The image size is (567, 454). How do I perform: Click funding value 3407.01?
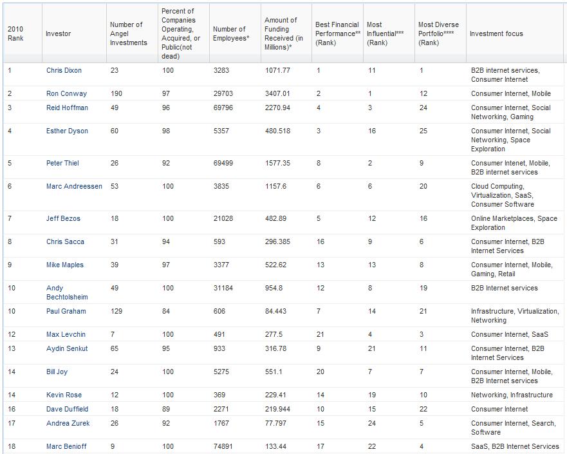pos(277,93)
